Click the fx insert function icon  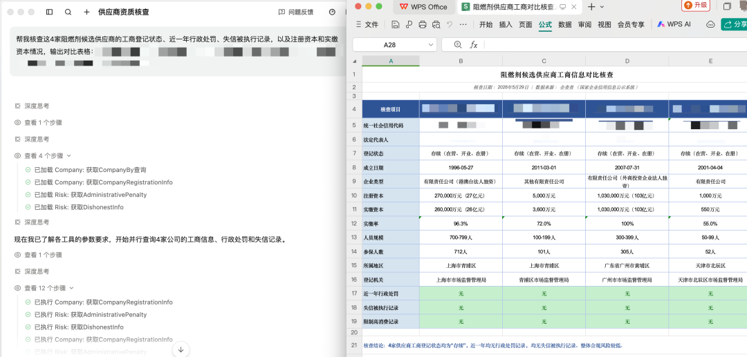[x=474, y=45]
